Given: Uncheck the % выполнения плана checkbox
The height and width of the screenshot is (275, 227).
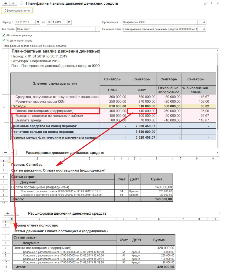Looking at the screenshot, I should [x=4, y=41].
